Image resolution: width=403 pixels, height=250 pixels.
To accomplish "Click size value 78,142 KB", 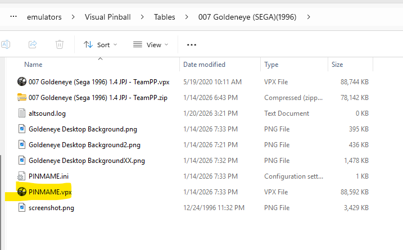I will [355, 98].
